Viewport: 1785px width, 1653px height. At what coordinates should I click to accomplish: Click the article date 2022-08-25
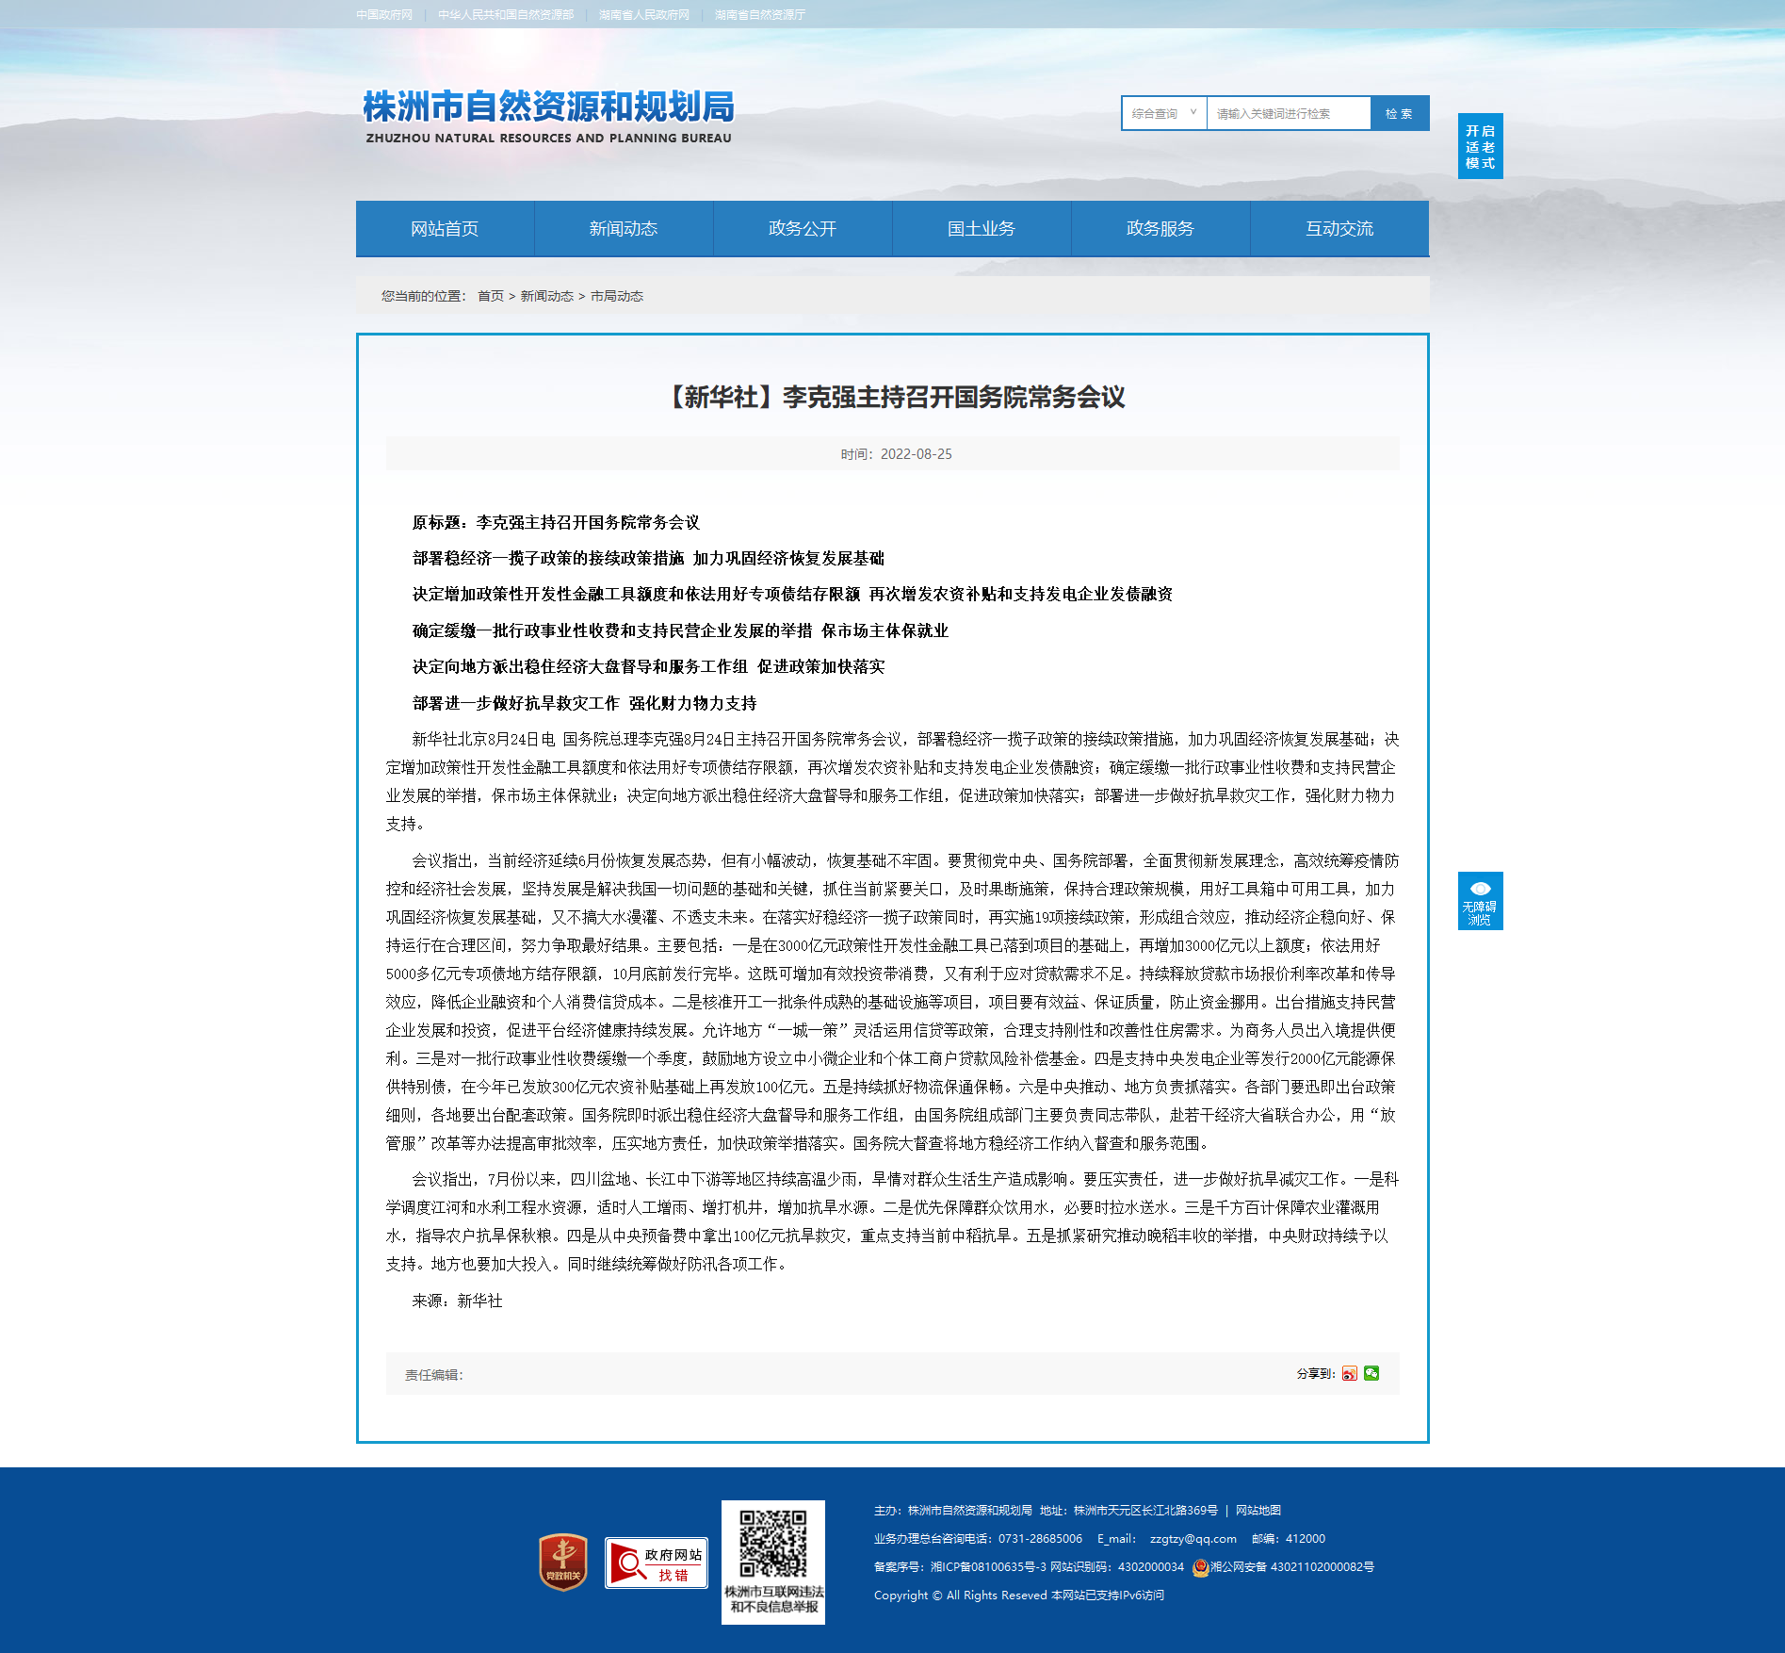point(917,454)
